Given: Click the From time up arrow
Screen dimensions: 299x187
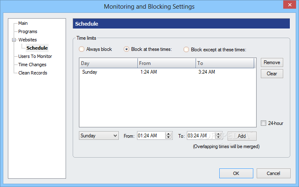Looking at the screenshot, I should pyautogui.click(x=168, y=134).
